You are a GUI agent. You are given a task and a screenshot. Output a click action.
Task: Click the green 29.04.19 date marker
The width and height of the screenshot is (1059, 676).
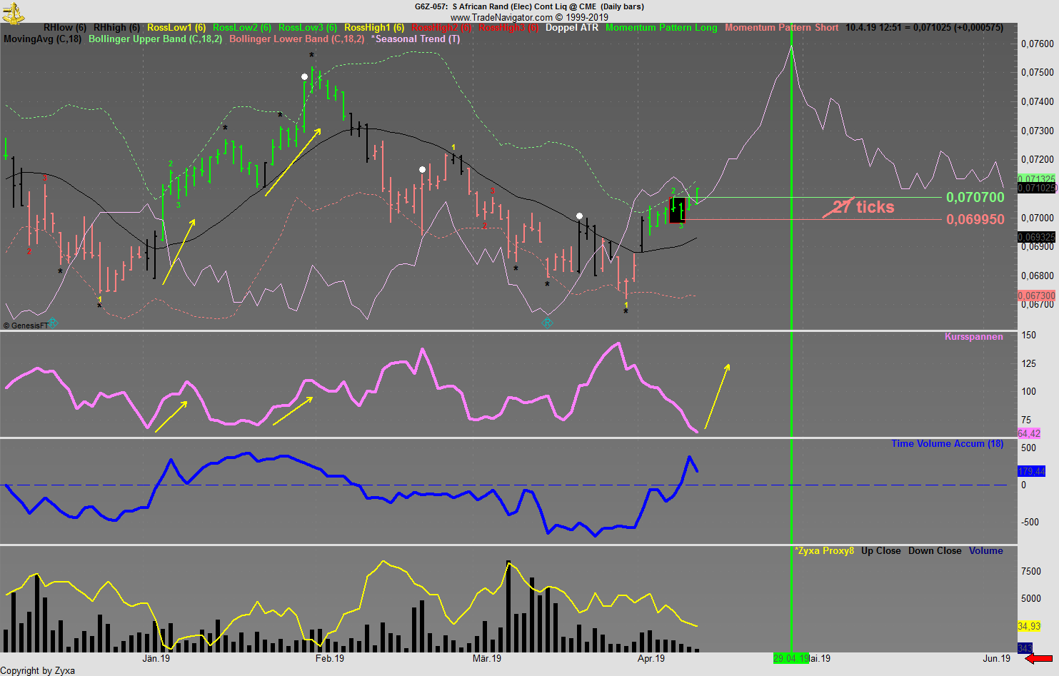click(791, 659)
